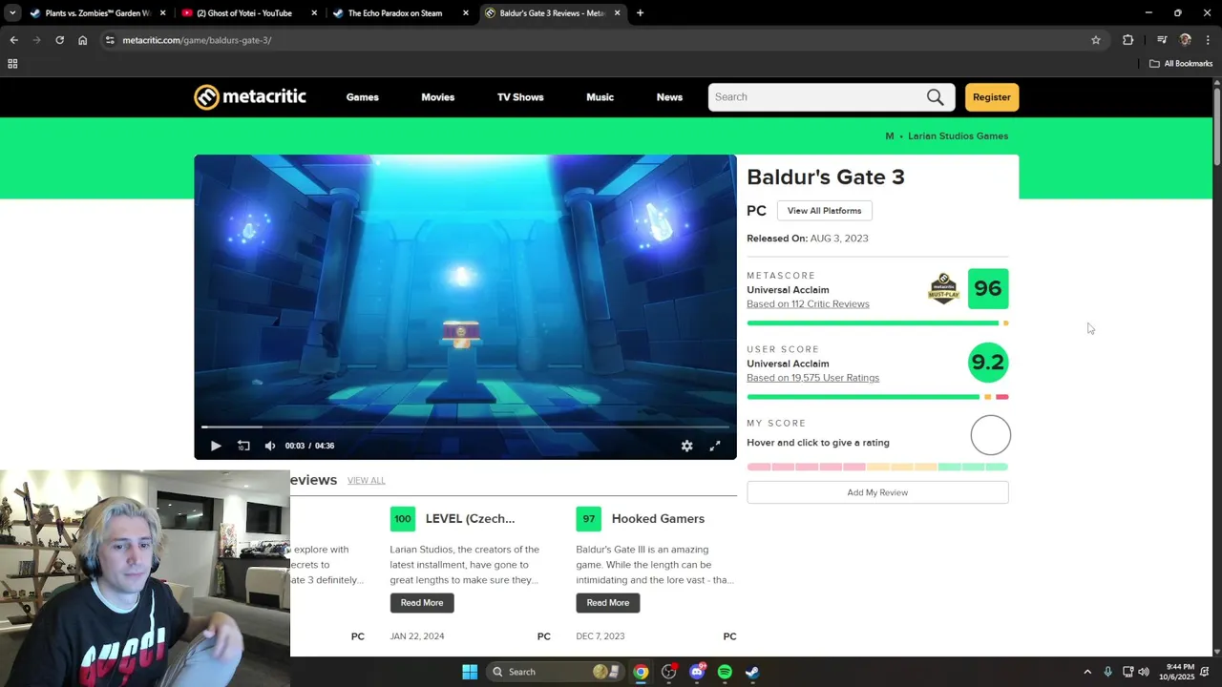Open Based on 112 Critic Reviews link
Viewport: 1222px width, 687px height.
pos(808,304)
